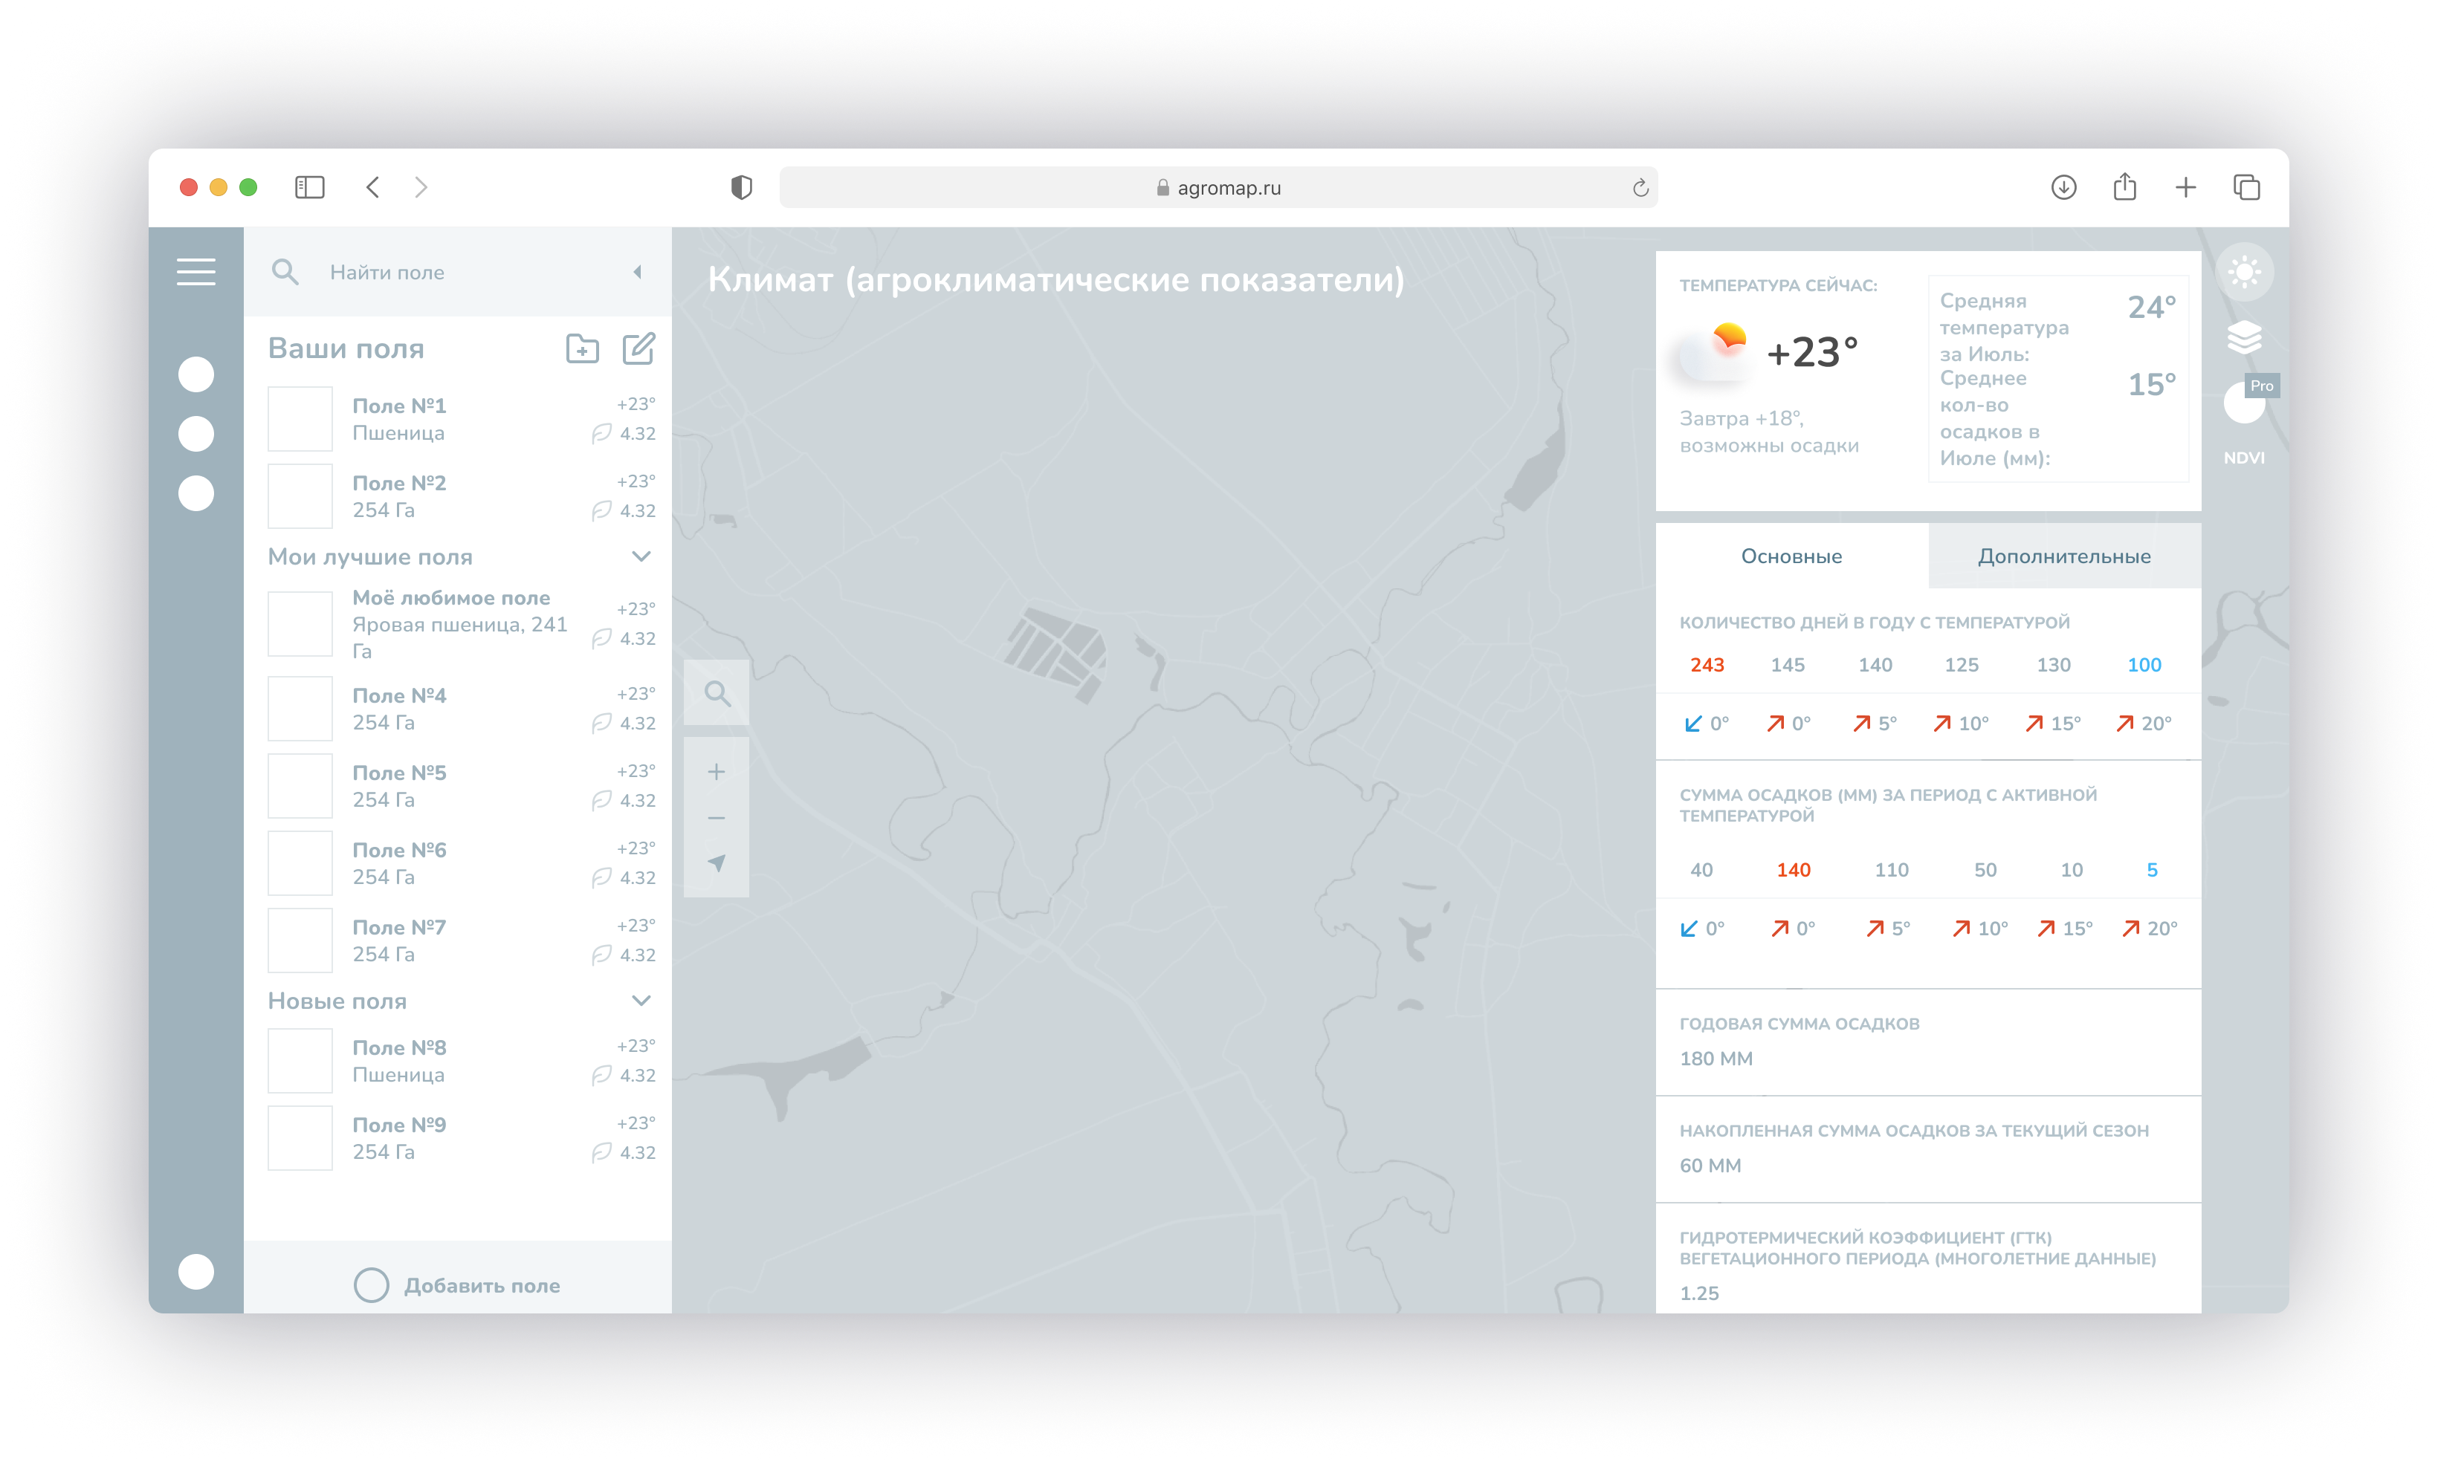Click Поле №1 thumbnail
The image size is (2438, 1462).
pyautogui.click(x=300, y=419)
